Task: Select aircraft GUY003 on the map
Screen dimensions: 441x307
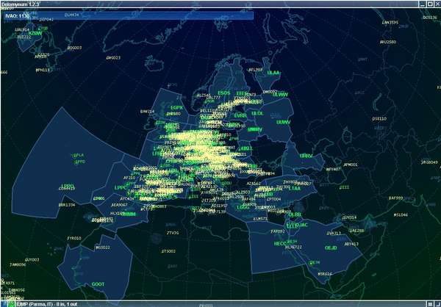Action: pyautogui.click(x=32, y=260)
